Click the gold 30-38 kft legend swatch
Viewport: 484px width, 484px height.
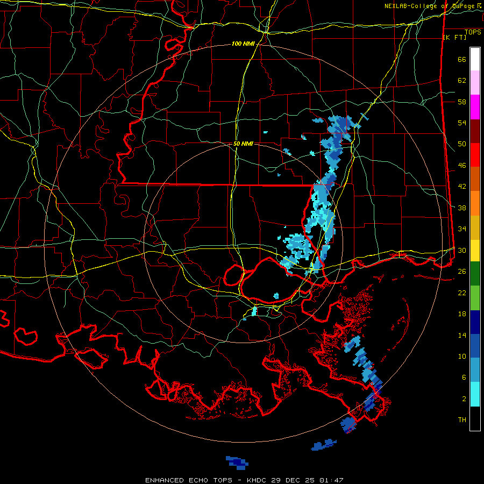[x=475, y=227]
